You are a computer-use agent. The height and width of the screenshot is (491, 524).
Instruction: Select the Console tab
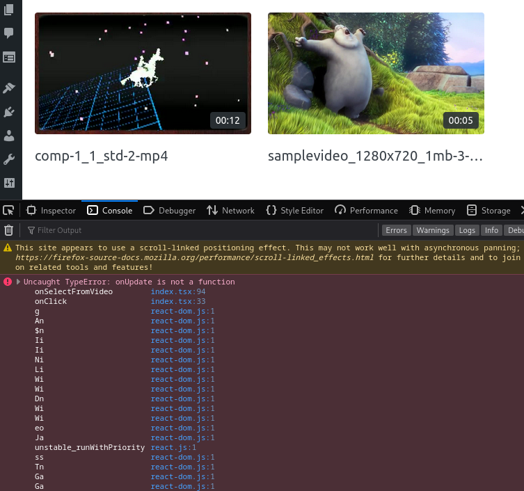(x=110, y=211)
